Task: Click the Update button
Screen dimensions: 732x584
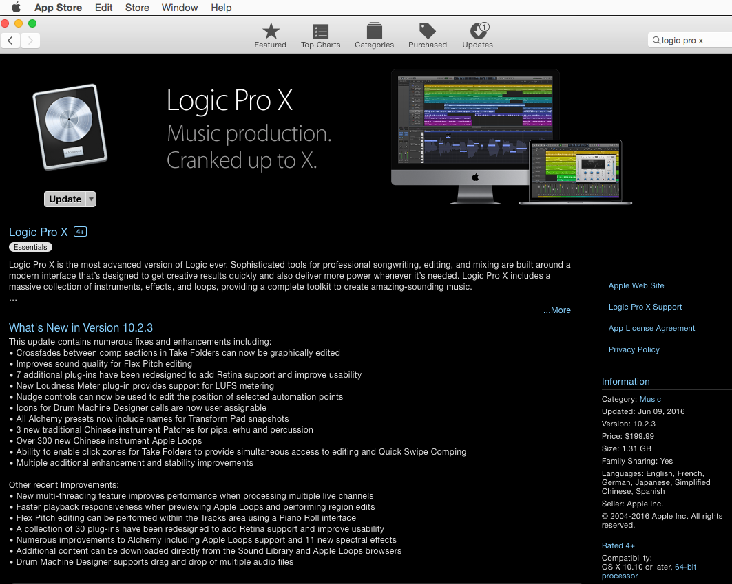Action: [65, 199]
